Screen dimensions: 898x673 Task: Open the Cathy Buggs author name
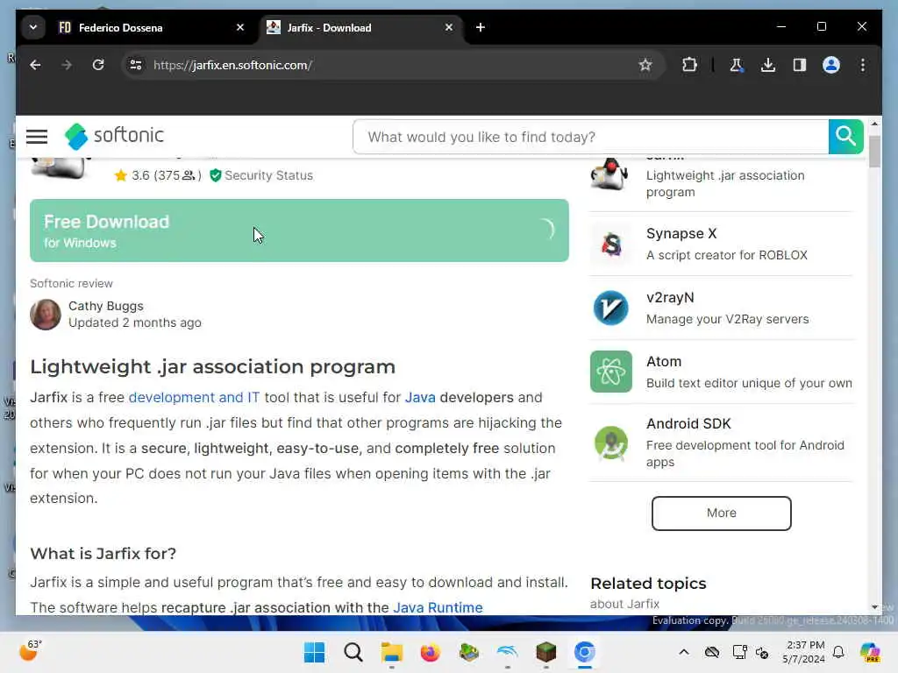click(x=106, y=306)
